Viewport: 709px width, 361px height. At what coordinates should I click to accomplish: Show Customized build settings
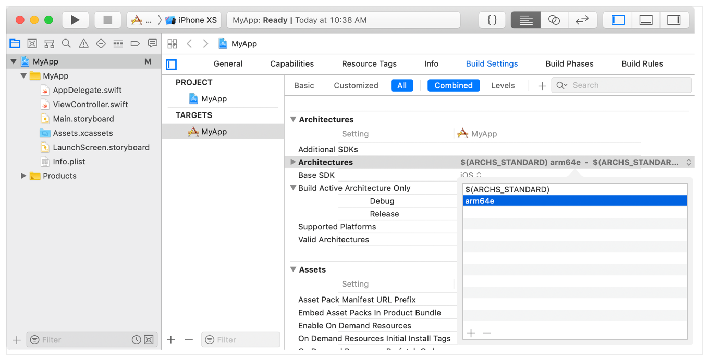(356, 85)
